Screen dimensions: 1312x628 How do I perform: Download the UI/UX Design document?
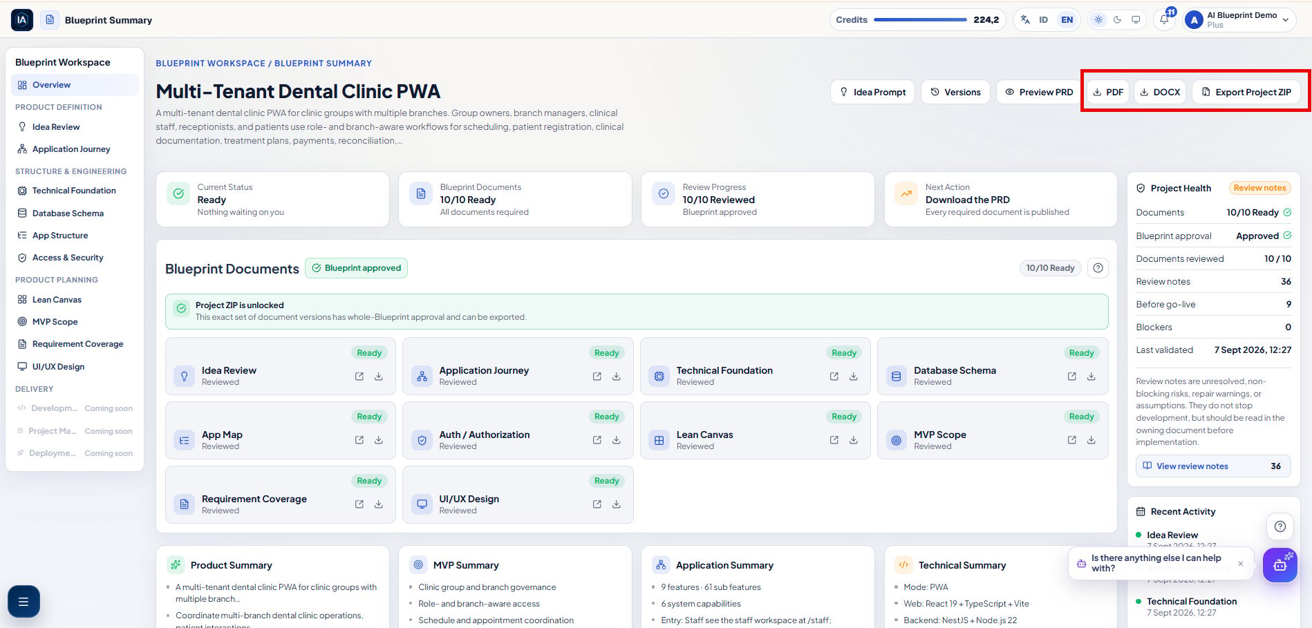pyautogui.click(x=616, y=504)
